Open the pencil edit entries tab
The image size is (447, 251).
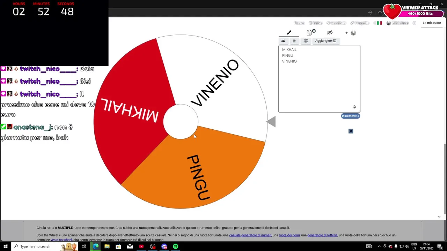(289, 33)
